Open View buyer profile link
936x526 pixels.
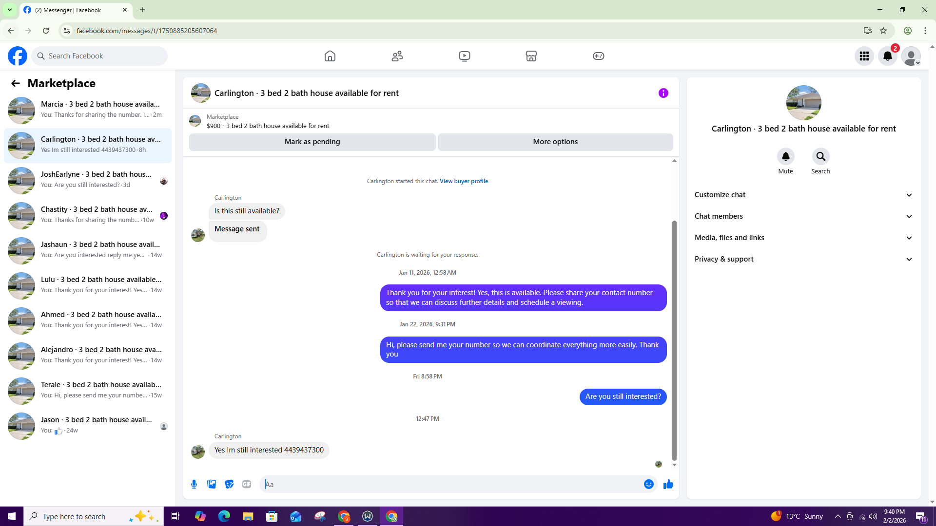click(464, 181)
